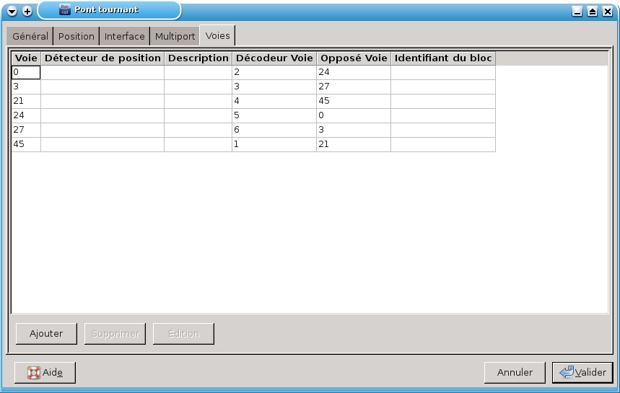This screenshot has width=620, height=393.
Task: Click the Opposé Voie column header
Action: coord(354,58)
